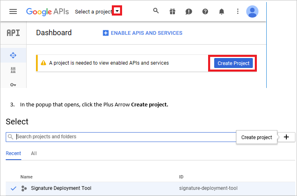This screenshot has width=297, height=196.
Task: View notifications bell icon
Action: (221, 11)
